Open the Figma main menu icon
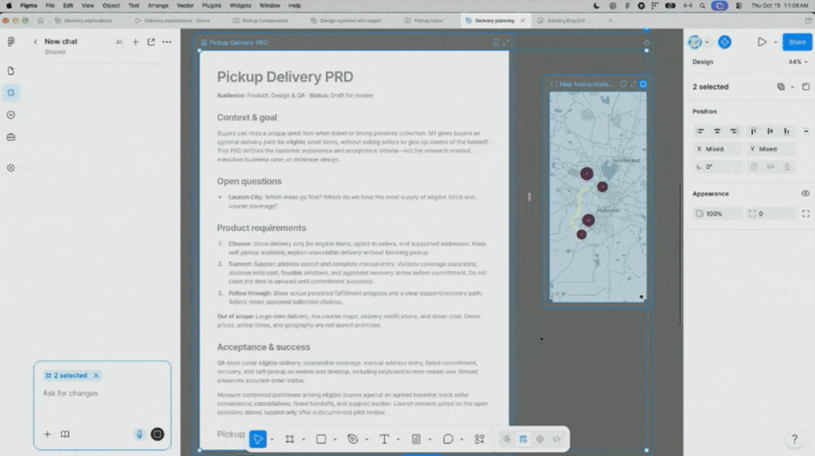Screen dimensions: 815x456 [x=11, y=42]
